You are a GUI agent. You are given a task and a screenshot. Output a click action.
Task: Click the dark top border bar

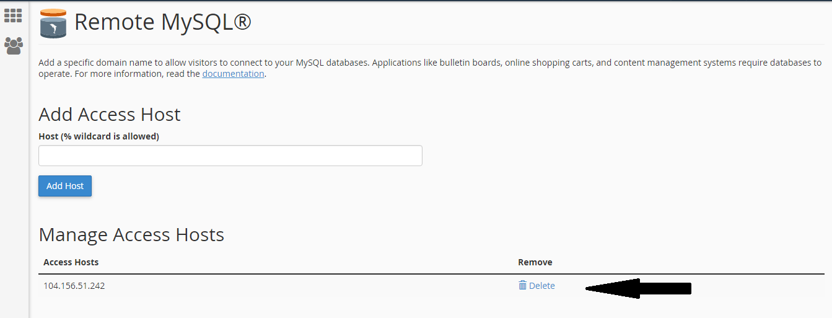click(x=416, y=1)
